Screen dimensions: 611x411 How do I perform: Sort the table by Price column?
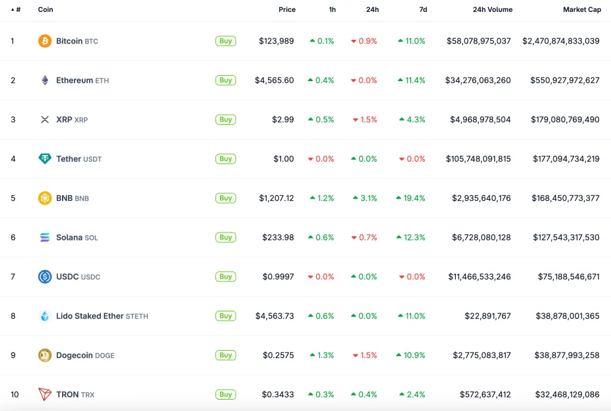287,10
